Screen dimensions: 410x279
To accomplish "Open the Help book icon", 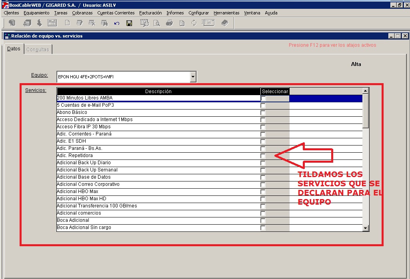I will tap(224, 23).
